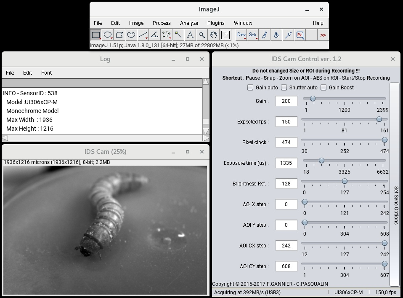Check the Gain Boost option

(323, 88)
